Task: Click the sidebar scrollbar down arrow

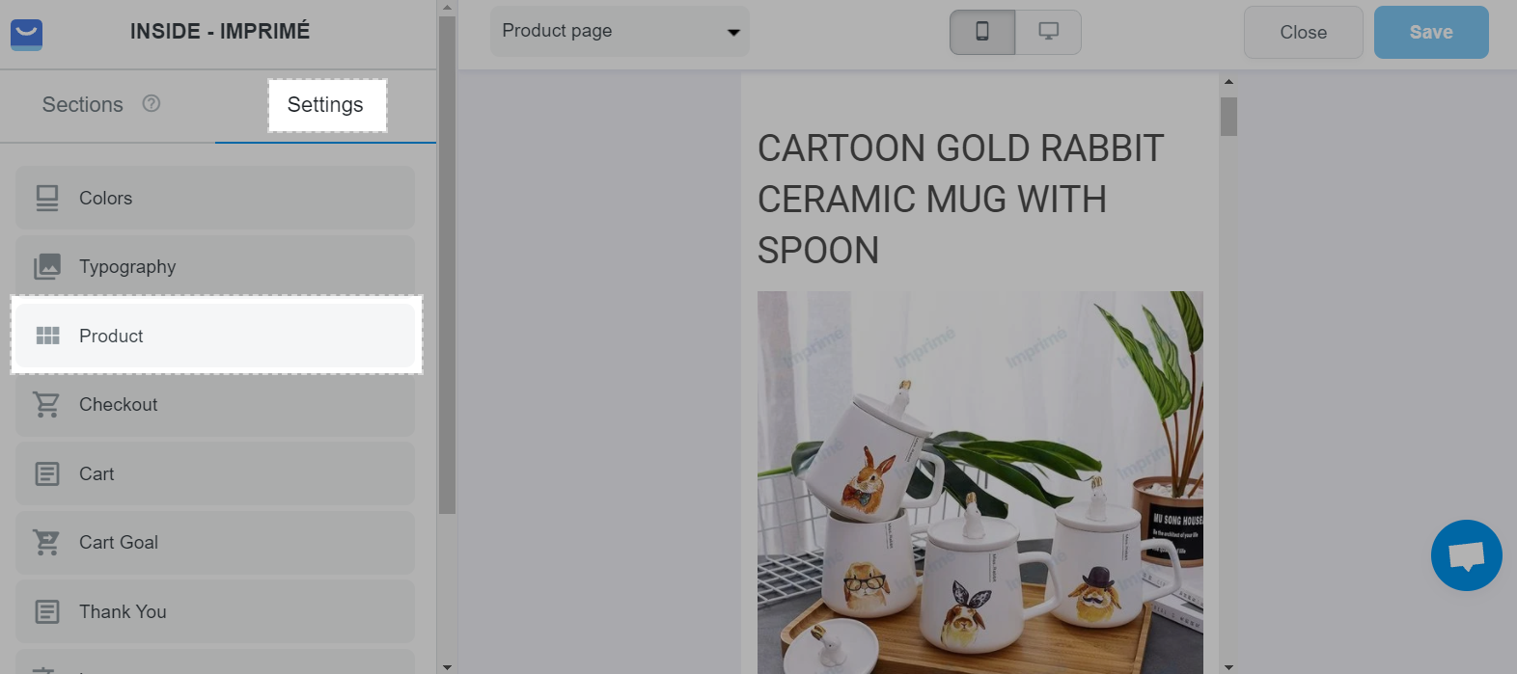Action: (x=446, y=666)
